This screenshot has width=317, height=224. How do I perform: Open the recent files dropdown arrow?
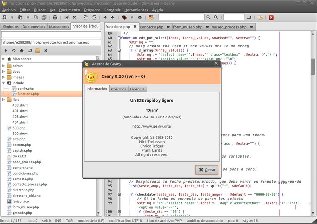pos(28,18)
